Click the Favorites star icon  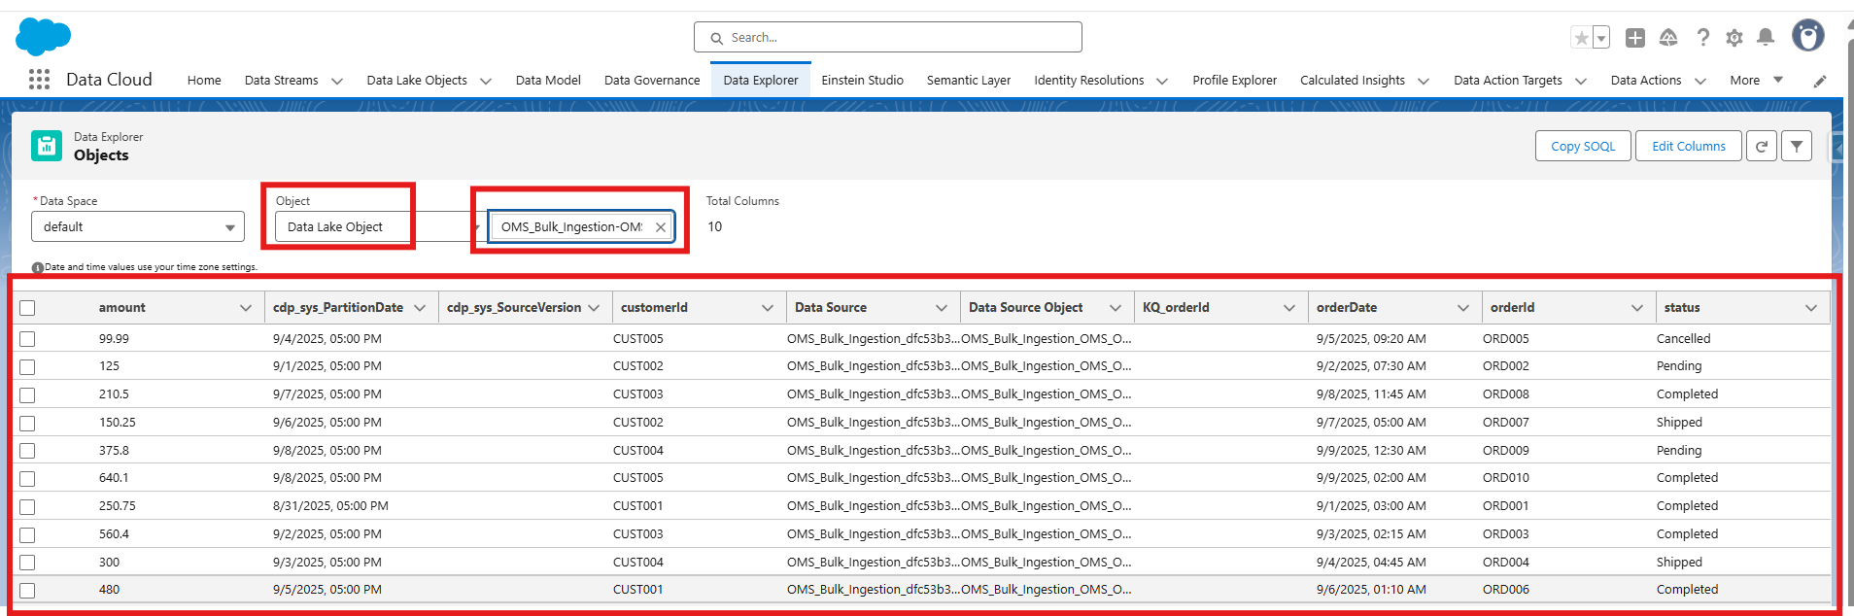(1581, 38)
